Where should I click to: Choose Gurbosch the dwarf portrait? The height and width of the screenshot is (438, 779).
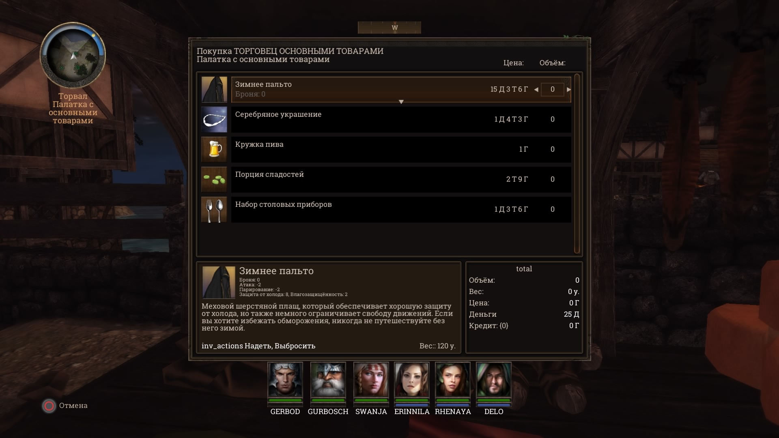pos(328,380)
